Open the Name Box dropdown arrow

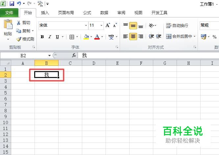[49, 56]
